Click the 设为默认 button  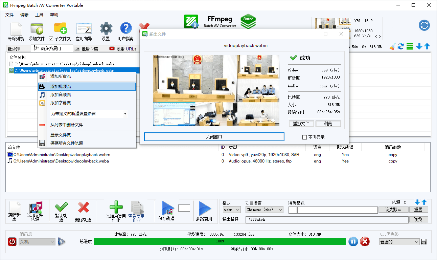click(x=393, y=210)
